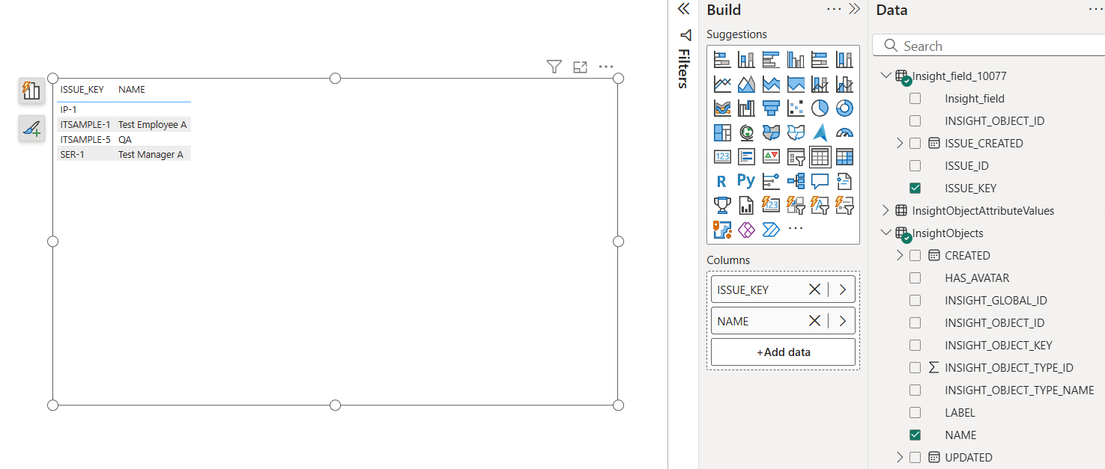Select the pie chart visual
Screen dimensions: 1105x469
(820, 108)
